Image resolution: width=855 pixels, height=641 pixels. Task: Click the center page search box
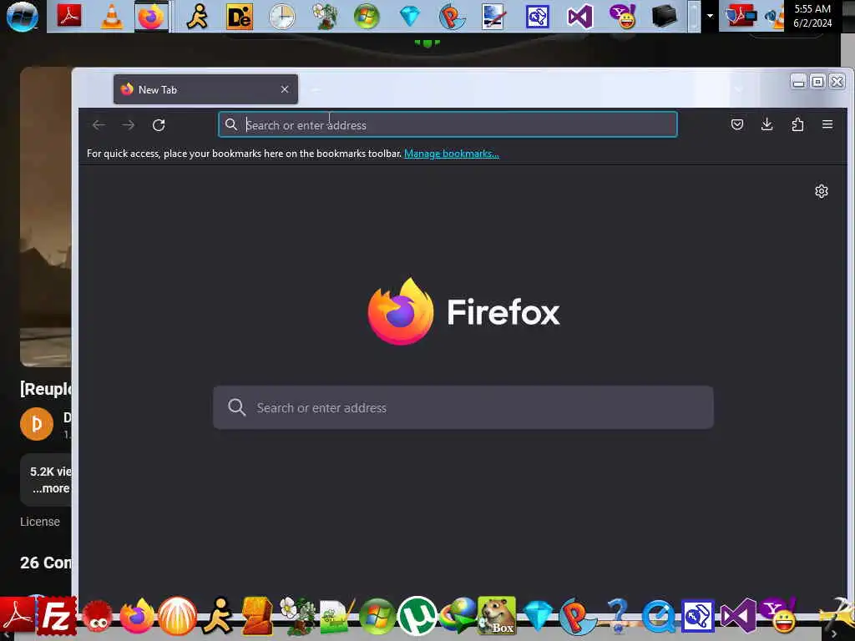[x=463, y=407]
